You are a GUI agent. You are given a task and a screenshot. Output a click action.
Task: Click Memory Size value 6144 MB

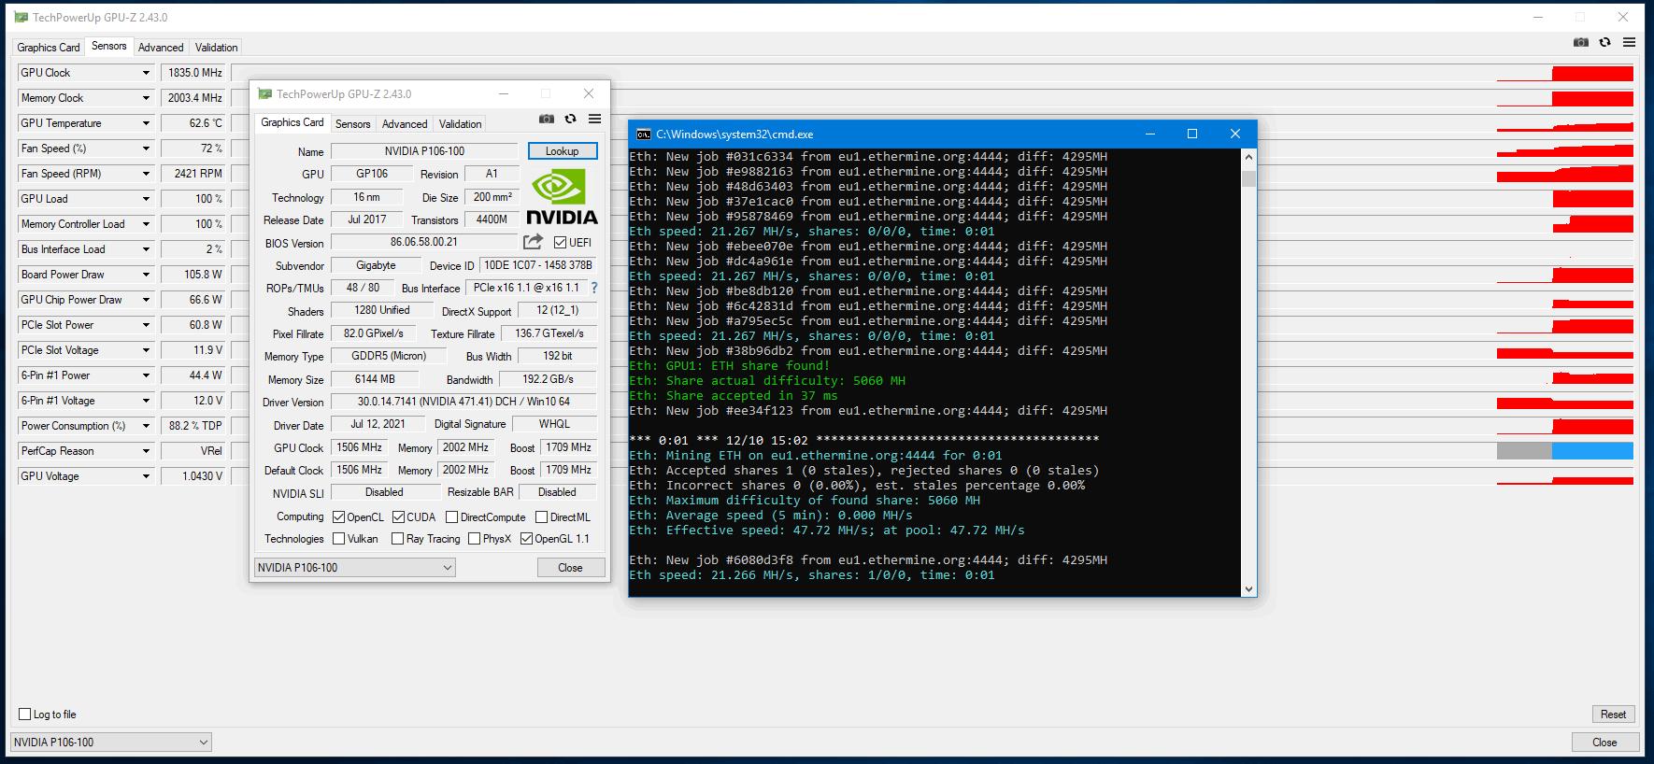pyautogui.click(x=375, y=379)
